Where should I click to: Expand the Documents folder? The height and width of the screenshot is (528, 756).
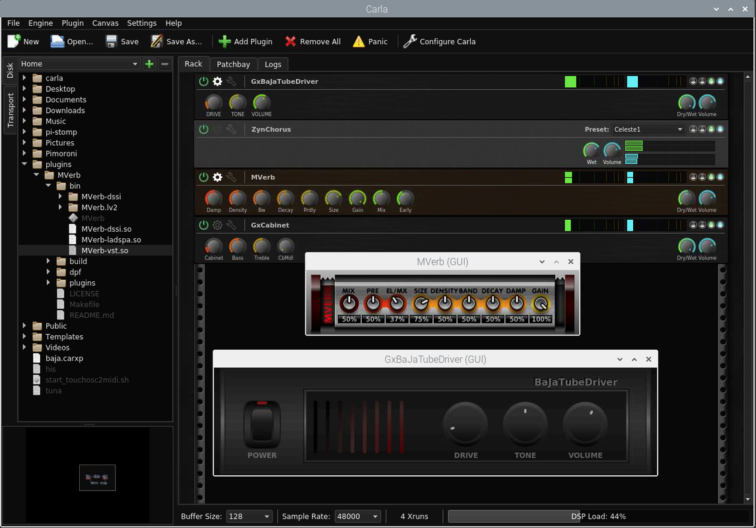(x=24, y=100)
